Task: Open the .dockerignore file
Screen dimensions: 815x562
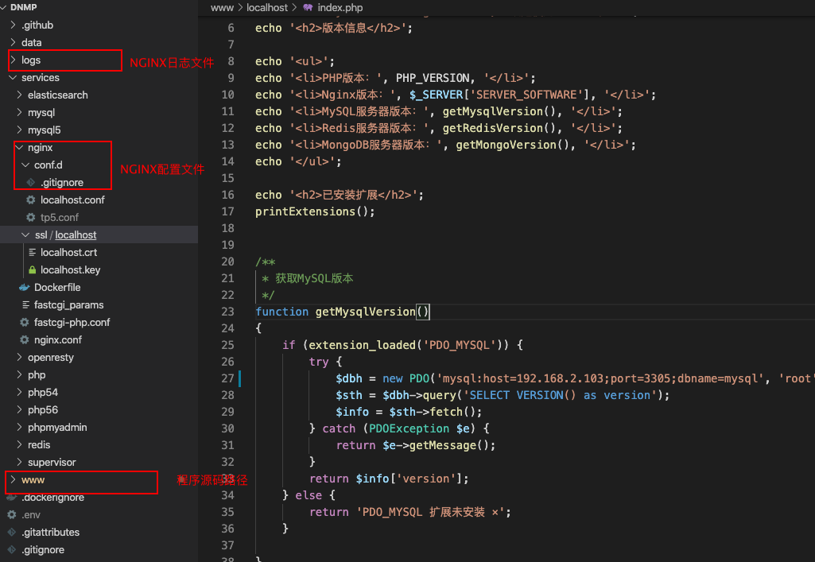Action: (x=52, y=497)
